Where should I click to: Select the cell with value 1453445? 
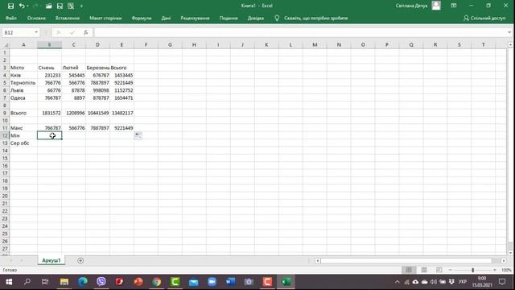coord(122,75)
